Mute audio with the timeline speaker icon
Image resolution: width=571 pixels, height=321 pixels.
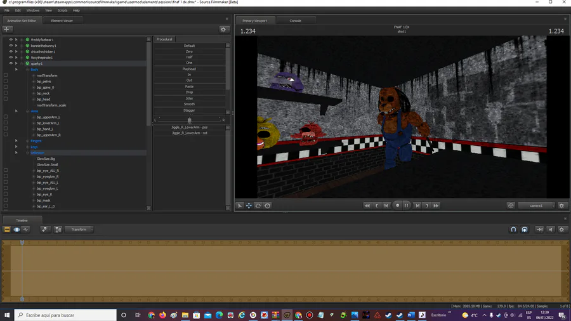point(551,229)
